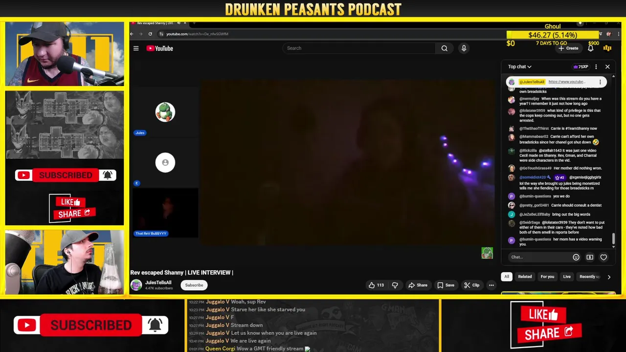Click the Yoshi watermark in video corner
Image resolution: width=626 pixels, height=352 pixels.
click(487, 253)
